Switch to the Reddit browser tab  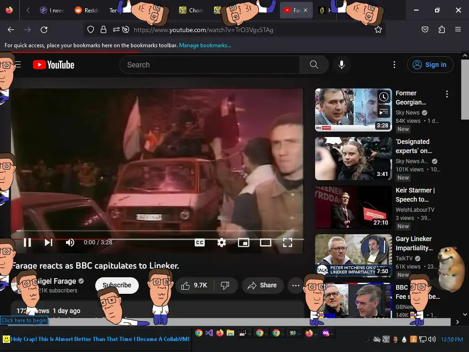click(87, 10)
